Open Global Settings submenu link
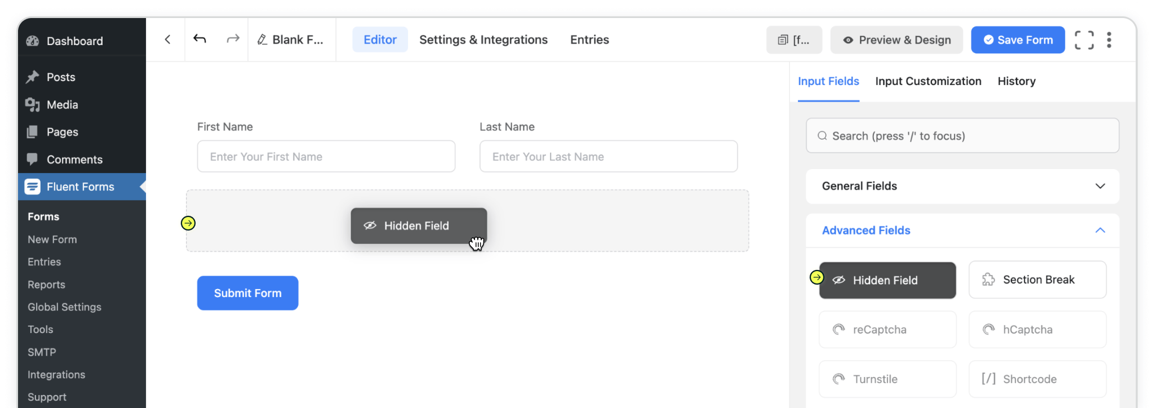 65,307
